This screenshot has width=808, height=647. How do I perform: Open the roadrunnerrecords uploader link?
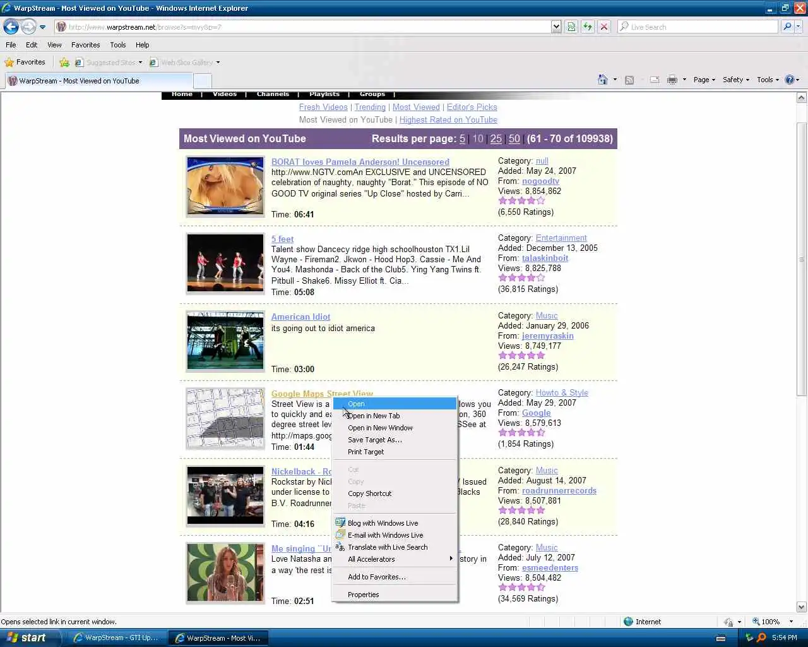tap(559, 491)
